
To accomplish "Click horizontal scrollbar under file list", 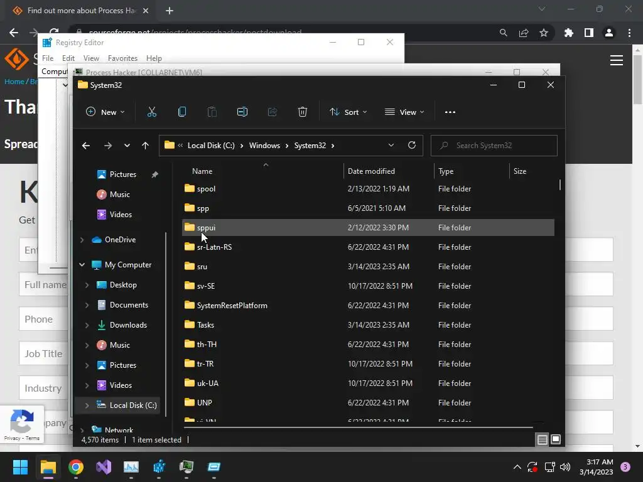I will click(359, 427).
